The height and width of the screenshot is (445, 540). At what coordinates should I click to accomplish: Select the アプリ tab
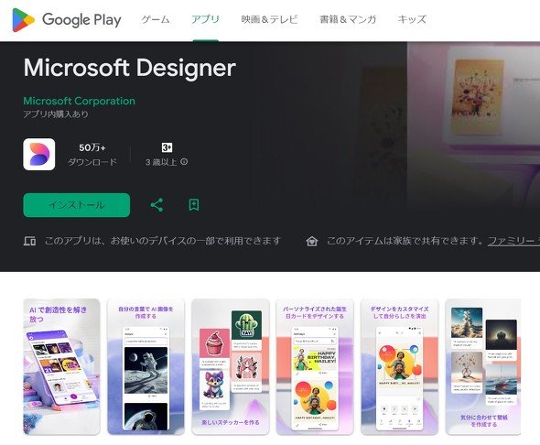(x=205, y=19)
